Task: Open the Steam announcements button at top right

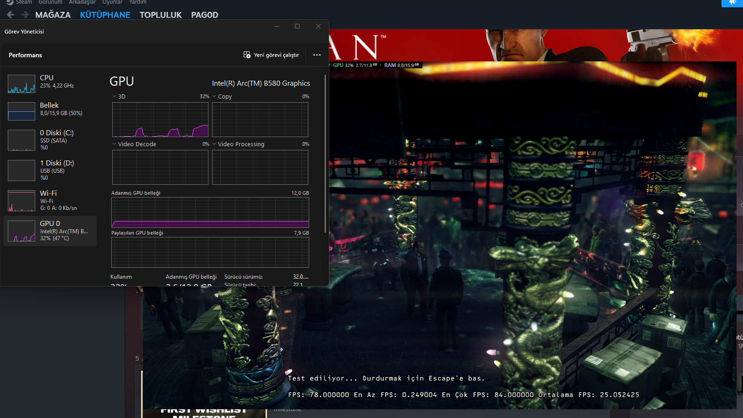Action: [732, 3]
